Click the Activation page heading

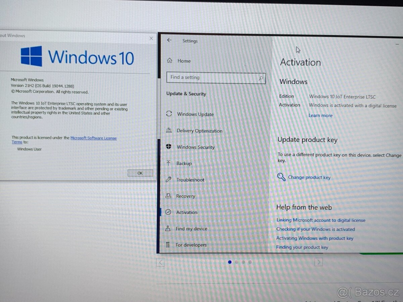[x=301, y=62]
